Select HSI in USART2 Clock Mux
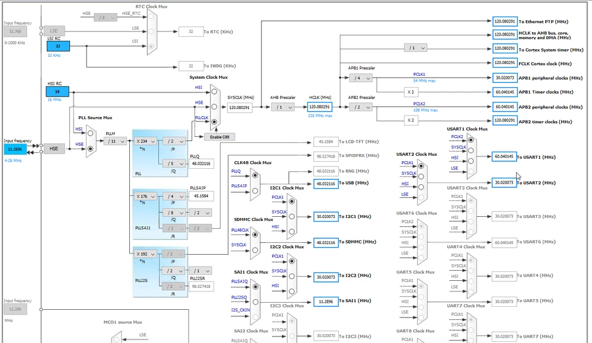Screen dimensions: 592x343 pyautogui.click(x=421, y=187)
